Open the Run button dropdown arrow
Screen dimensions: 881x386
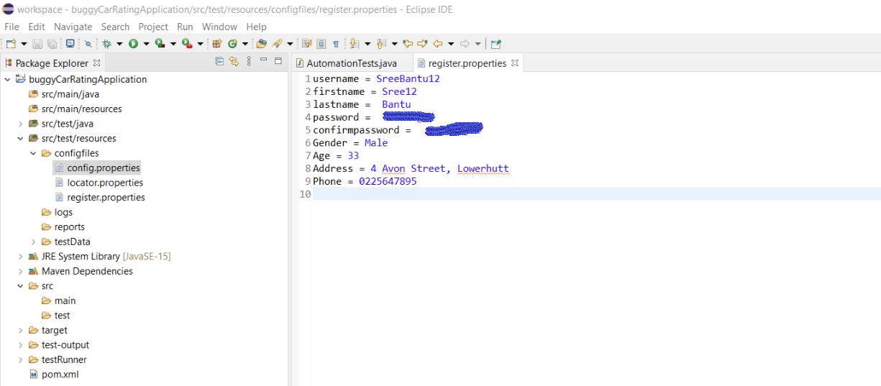click(146, 44)
